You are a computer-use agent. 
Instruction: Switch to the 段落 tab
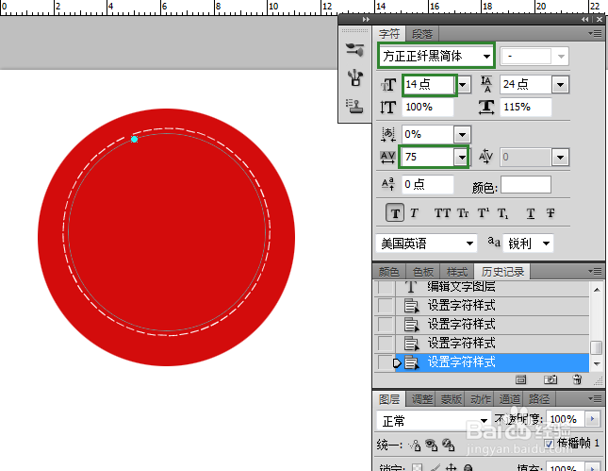click(422, 34)
